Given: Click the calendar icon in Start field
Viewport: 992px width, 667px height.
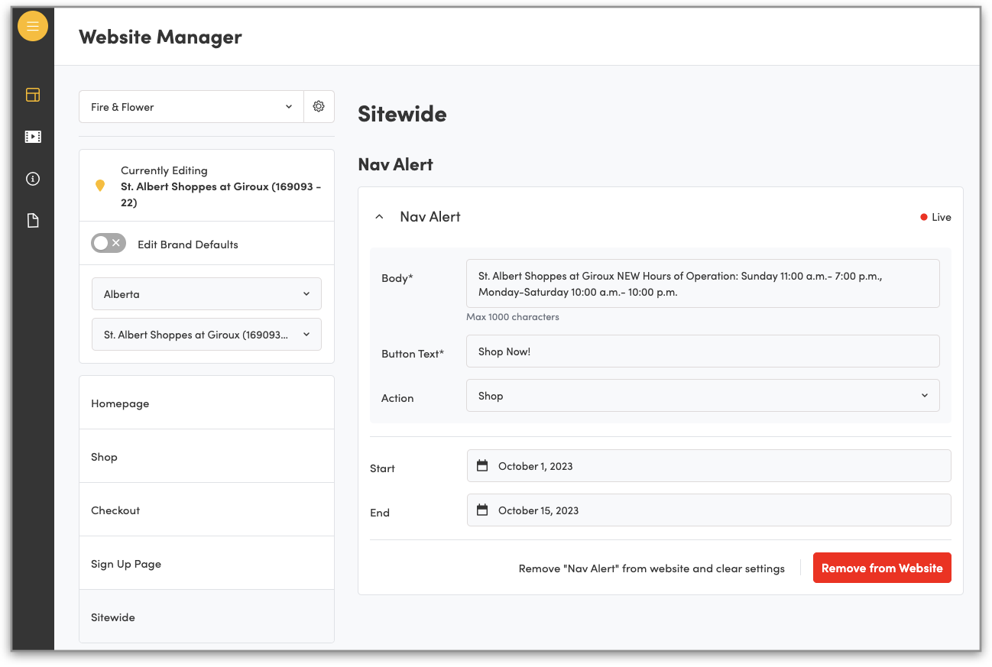Looking at the screenshot, I should 482,465.
